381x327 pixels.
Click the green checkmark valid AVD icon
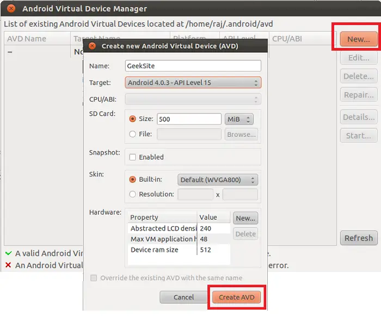[8, 253]
